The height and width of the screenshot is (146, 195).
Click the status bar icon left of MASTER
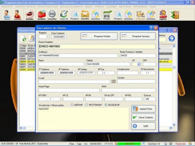click(116, 144)
